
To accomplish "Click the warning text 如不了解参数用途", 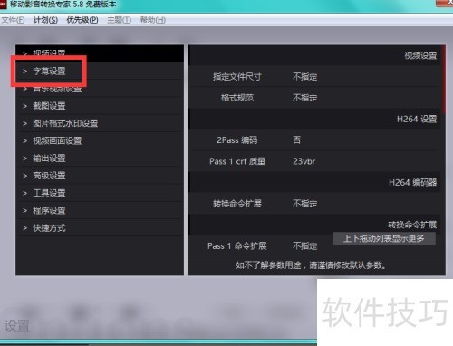I will point(268,265).
